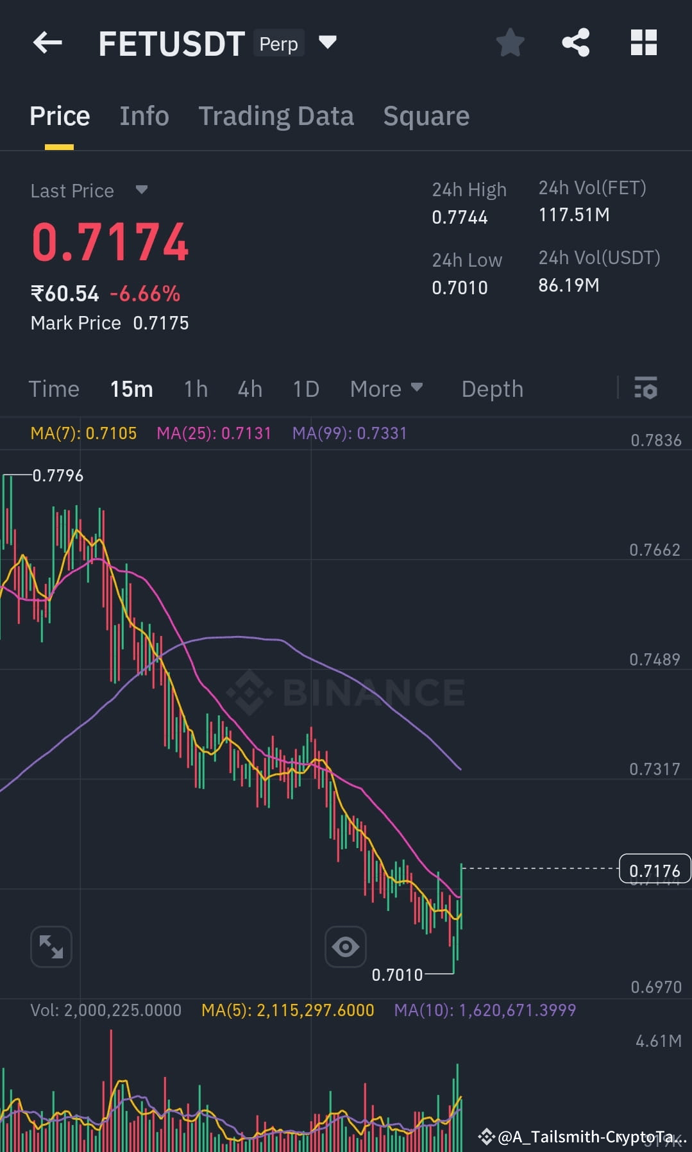This screenshot has width=692, height=1152.
Task: Toggle chart visibility eye icon
Action: 346,946
